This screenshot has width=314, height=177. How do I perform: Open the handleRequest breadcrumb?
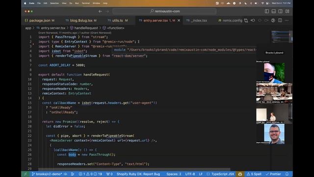[84, 28]
